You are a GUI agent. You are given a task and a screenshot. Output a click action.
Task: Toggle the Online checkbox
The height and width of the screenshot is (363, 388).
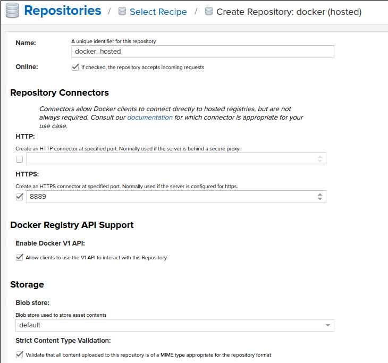75,67
